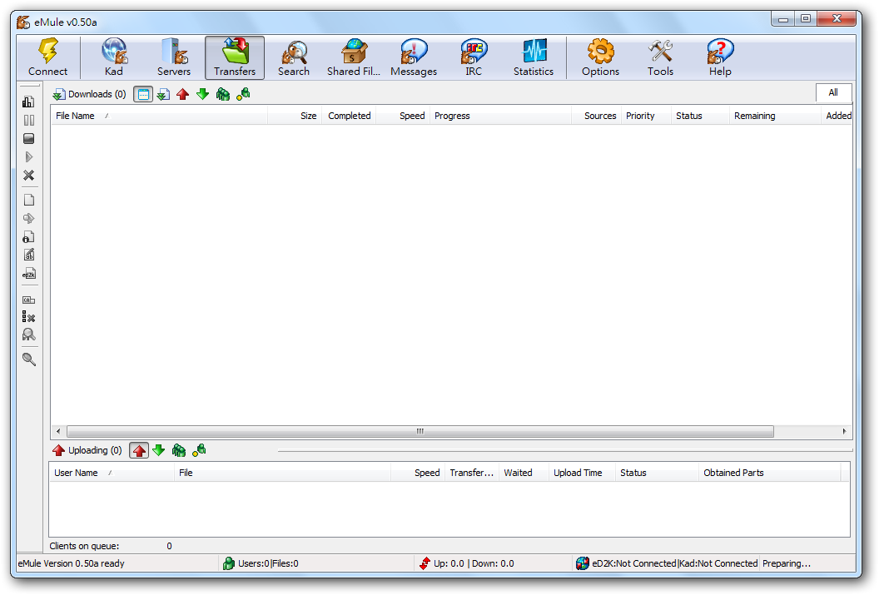Toggle the split window view button beside Downloads
Image resolution: width=879 pixels, height=595 pixels.
[143, 94]
